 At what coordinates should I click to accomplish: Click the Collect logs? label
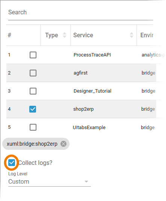tap(35, 163)
